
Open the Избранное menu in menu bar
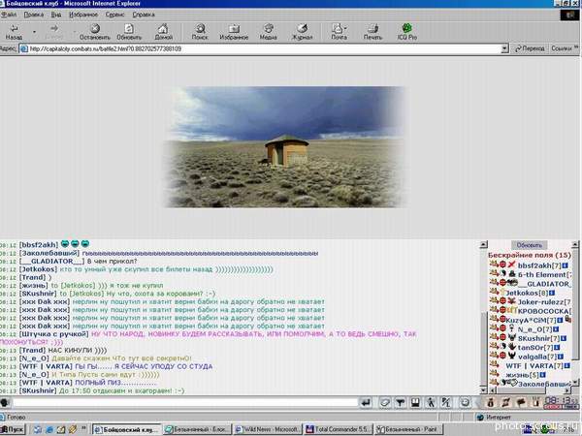pos(83,15)
